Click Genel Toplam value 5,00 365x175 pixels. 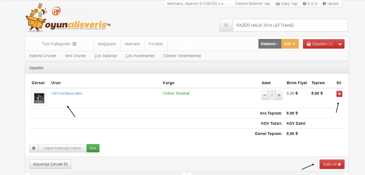click(292, 134)
